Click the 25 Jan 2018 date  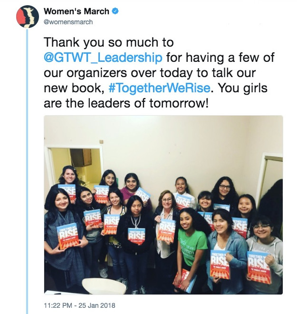click(x=97, y=305)
